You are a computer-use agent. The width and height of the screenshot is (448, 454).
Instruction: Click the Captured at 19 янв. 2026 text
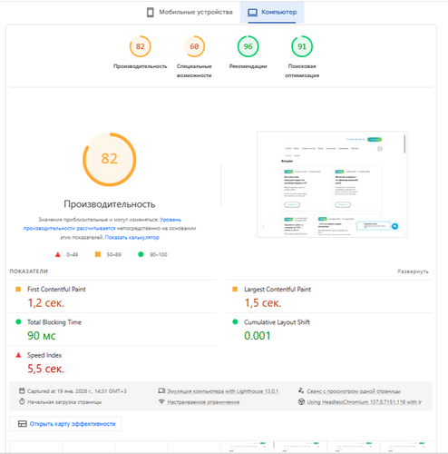(77, 391)
